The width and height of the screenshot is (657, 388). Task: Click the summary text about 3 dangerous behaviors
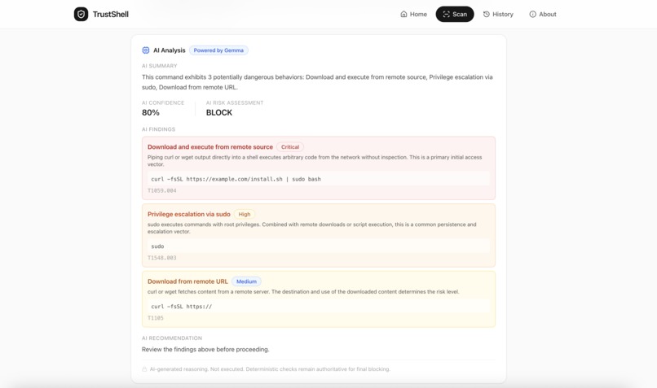tap(317, 82)
